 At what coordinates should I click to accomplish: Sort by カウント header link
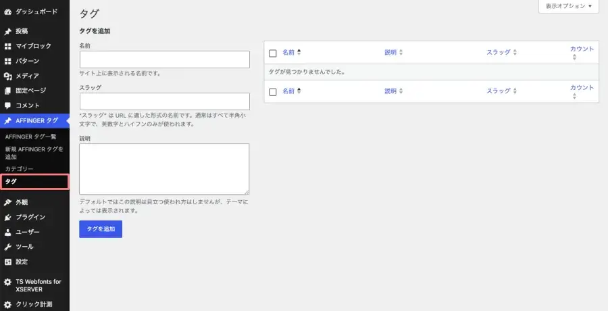point(582,49)
